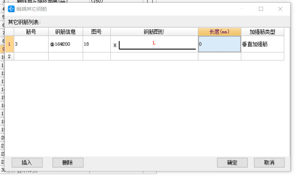Click the empty 钢筋图形 cell in row 2
The width and height of the screenshot is (297, 177).
pyautogui.click(x=154, y=56)
